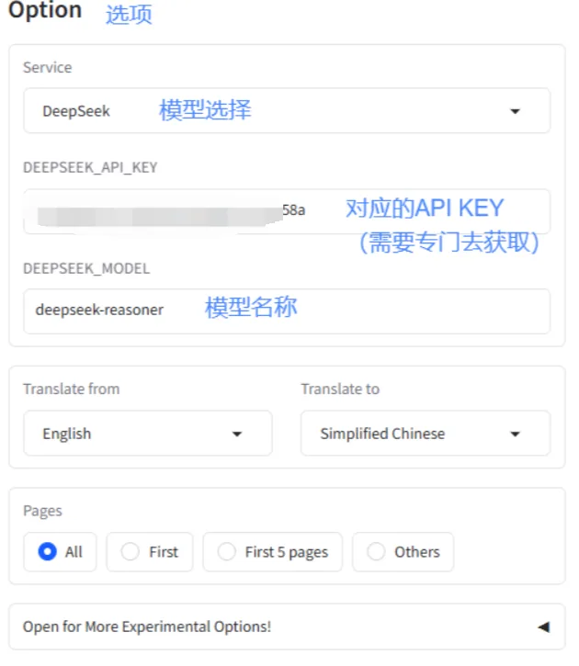Select the Others pages radio button
579x666 pixels.
point(376,552)
